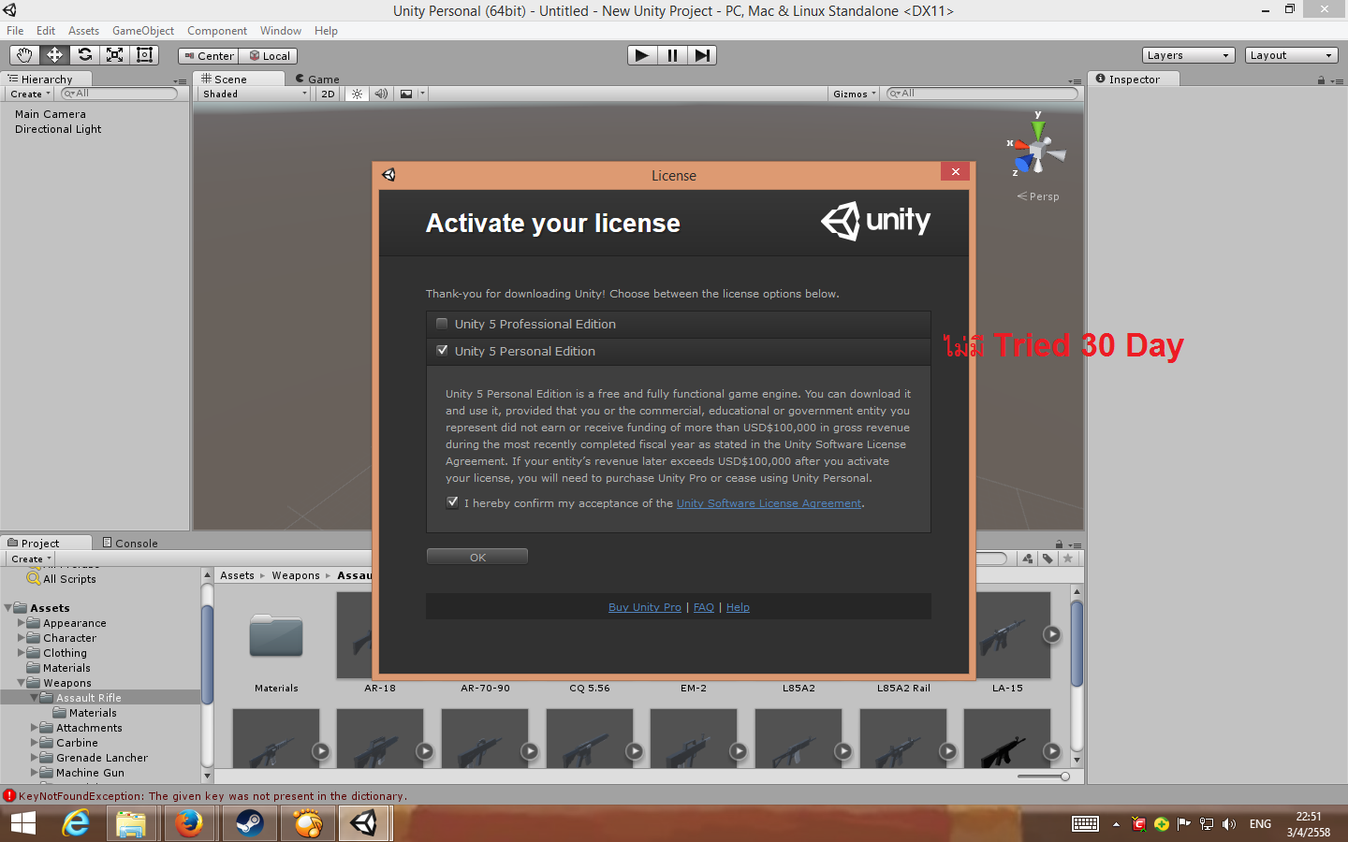This screenshot has width=1348, height=842.
Task: Click the Hierarchy search field
Action: pyautogui.click(x=119, y=94)
